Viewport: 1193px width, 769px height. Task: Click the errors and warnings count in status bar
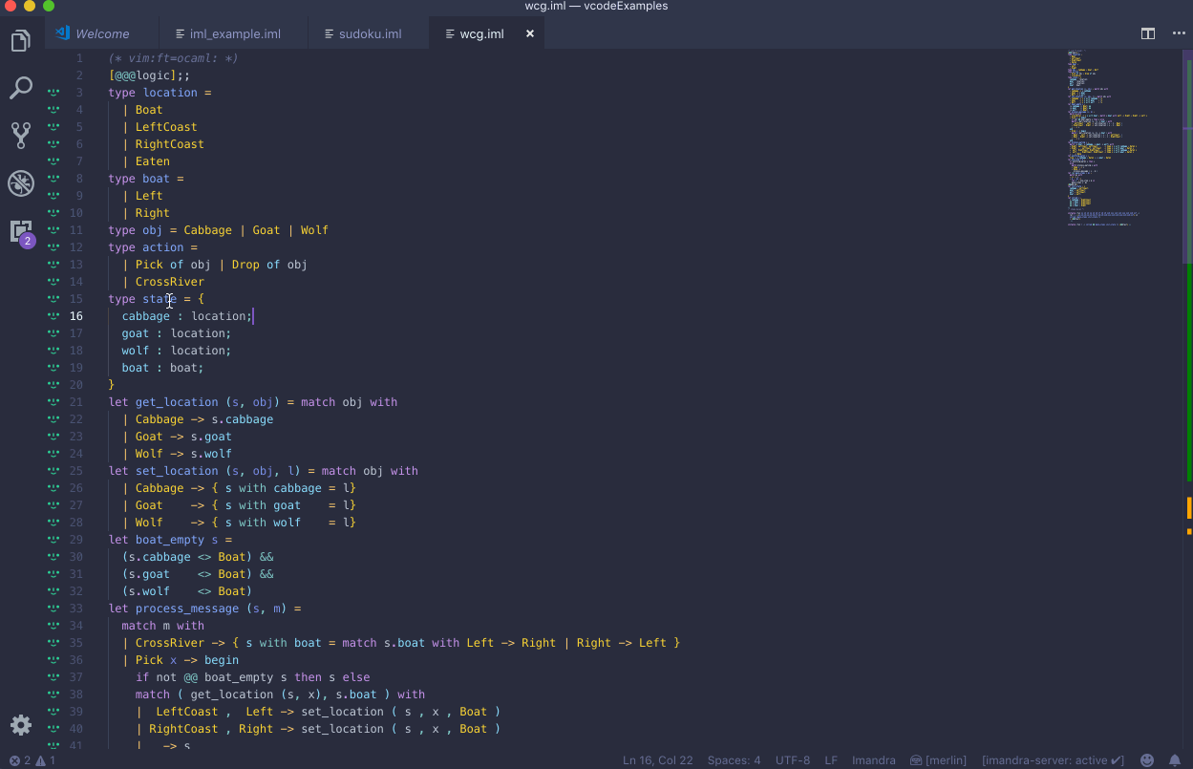click(32, 760)
